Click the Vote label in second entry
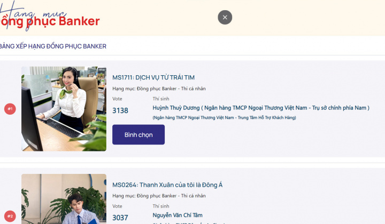The height and width of the screenshot is (224, 385). (117, 206)
